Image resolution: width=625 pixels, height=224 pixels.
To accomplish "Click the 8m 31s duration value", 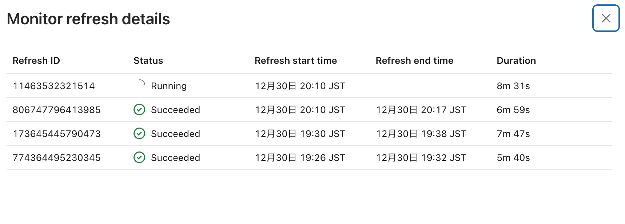I will [513, 86].
